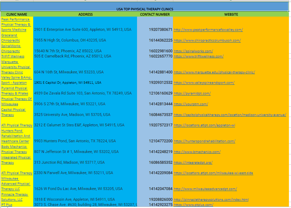Open the ATI Physical Therapy link for Farwell Ave
Image resolution: width=291 pixels, height=208 pixels.
(17, 173)
